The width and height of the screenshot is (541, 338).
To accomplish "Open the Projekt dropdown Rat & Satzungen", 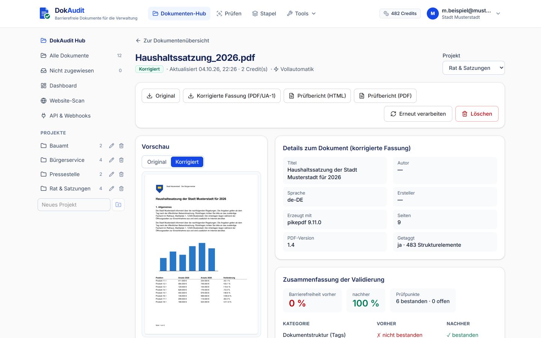I will [x=474, y=68].
